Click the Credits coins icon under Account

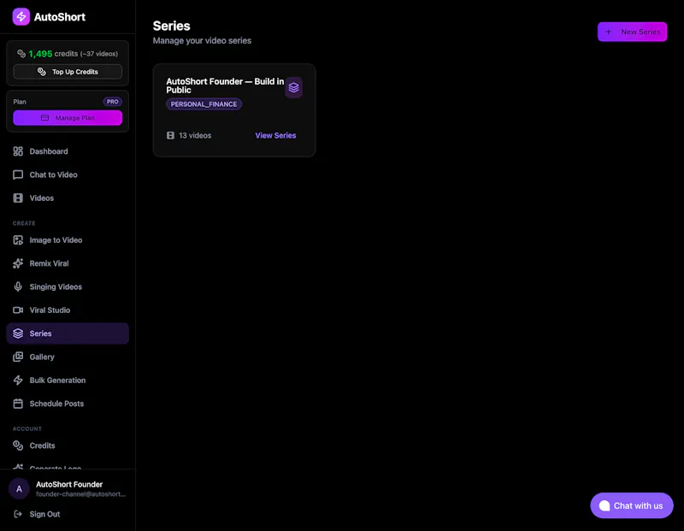coord(18,445)
